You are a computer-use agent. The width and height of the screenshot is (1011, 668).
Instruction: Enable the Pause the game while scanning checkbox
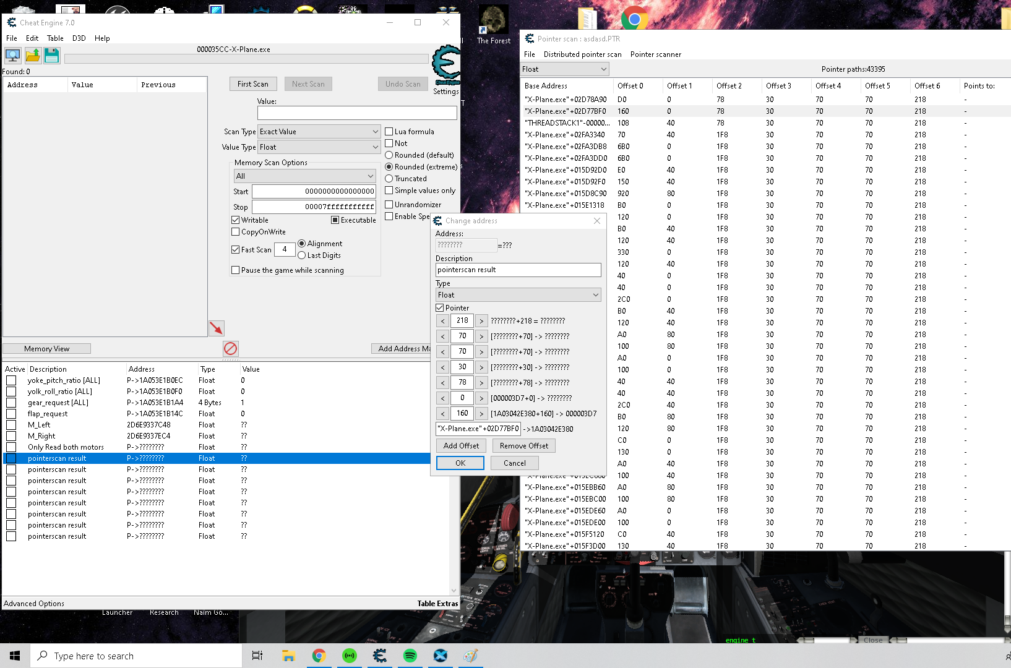[236, 270]
